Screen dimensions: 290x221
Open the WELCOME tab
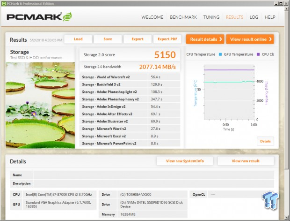[x=152, y=17]
